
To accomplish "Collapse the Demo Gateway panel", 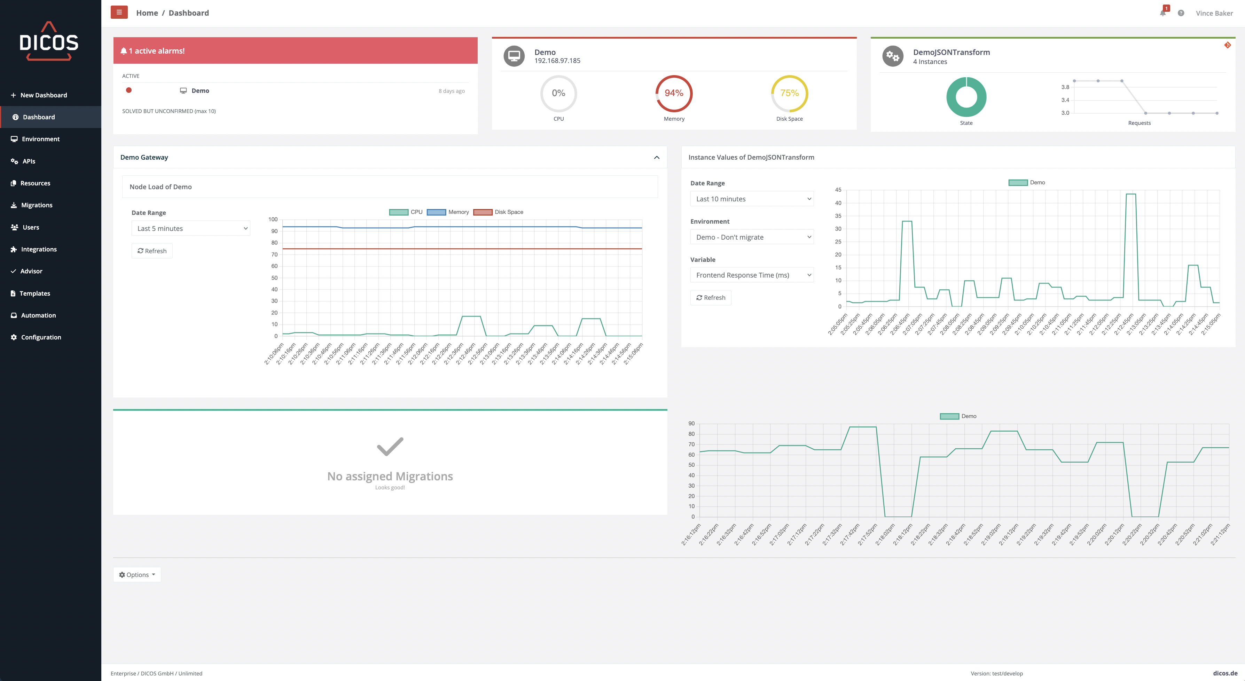I will click(x=657, y=158).
